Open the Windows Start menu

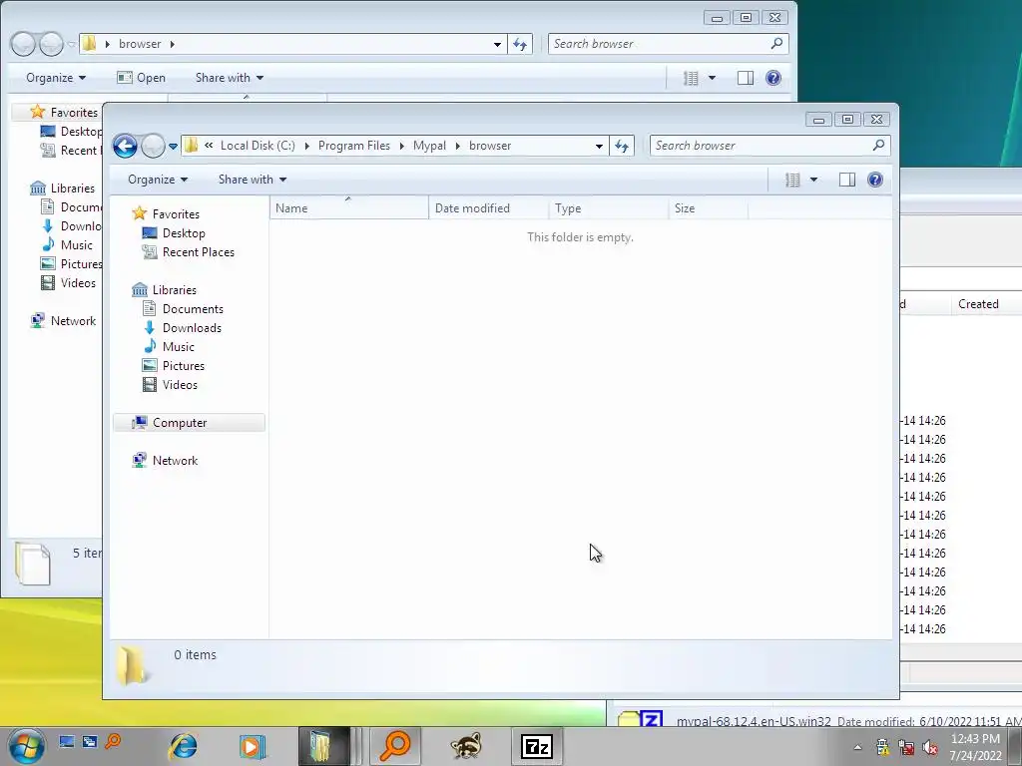pos(27,746)
